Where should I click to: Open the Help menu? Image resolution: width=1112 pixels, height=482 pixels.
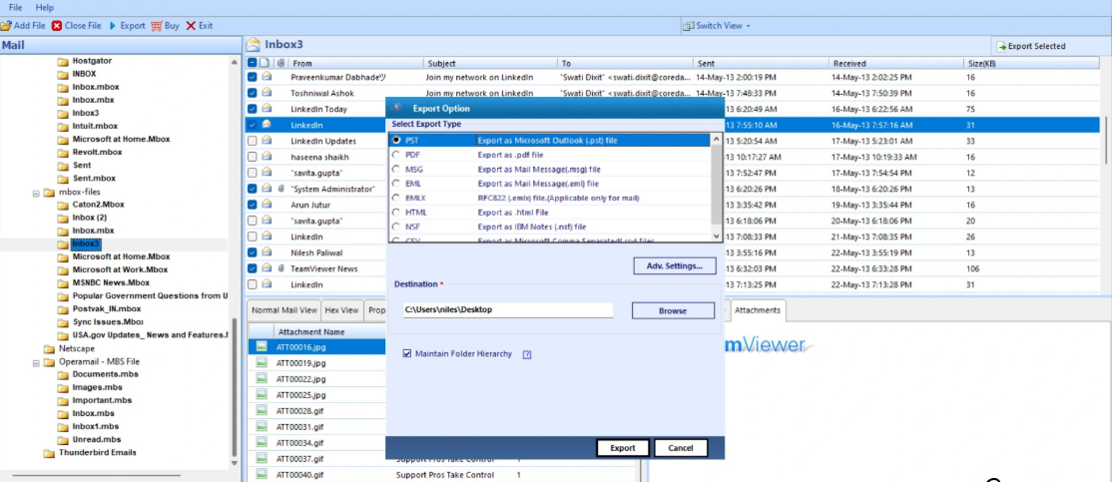(45, 7)
